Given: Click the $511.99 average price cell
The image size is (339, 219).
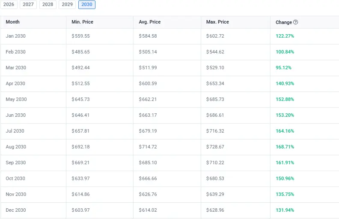Looking at the screenshot, I should [x=148, y=68].
